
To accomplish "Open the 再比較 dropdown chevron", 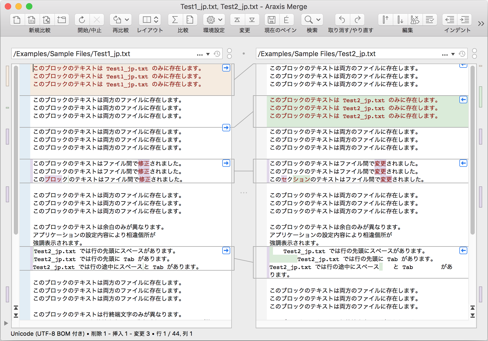I will click(x=127, y=19).
